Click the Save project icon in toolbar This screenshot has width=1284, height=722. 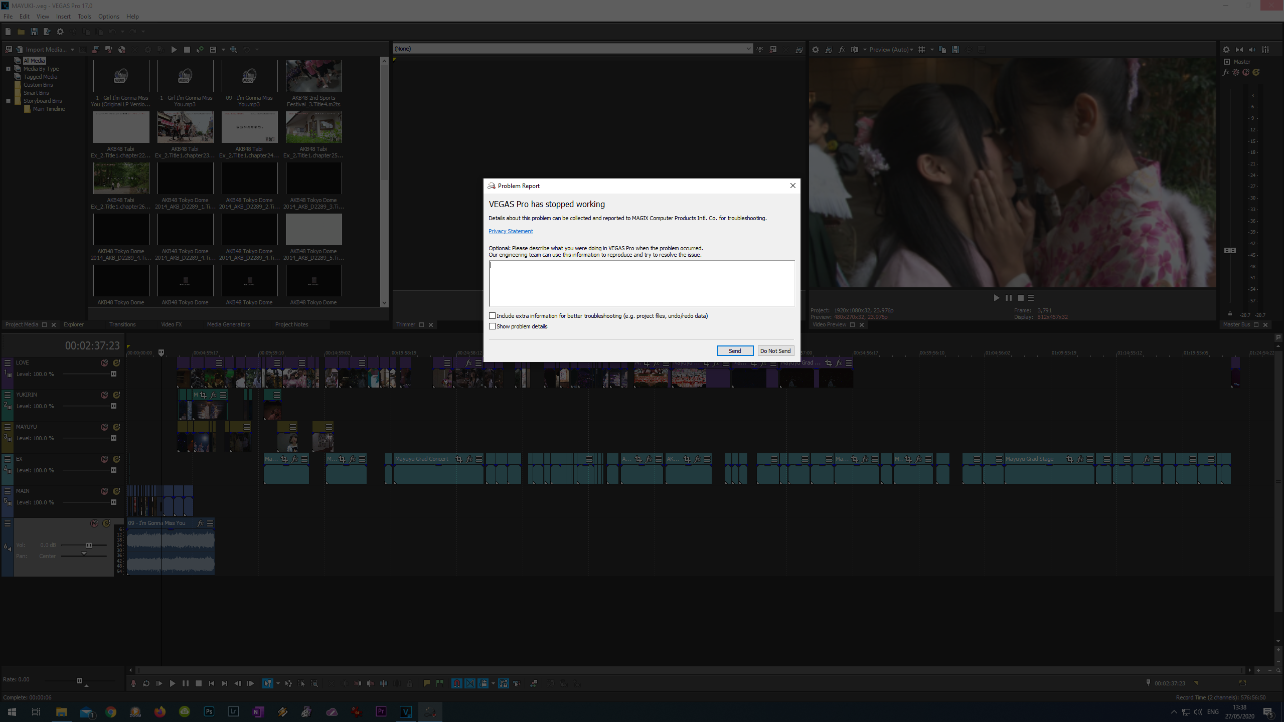tap(34, 32)
